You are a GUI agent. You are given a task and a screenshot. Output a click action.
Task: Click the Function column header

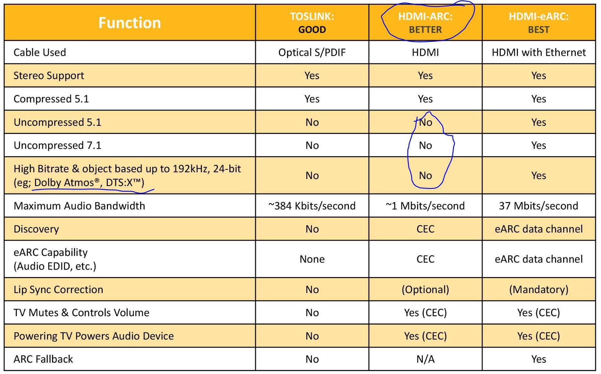pos(129,23)
